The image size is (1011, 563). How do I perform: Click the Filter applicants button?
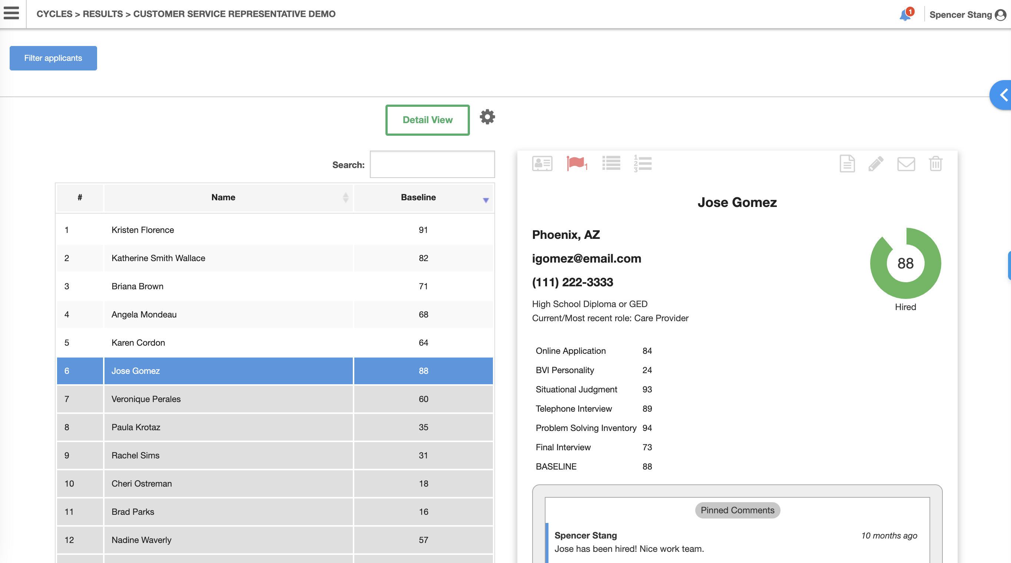pyautogui.click(x=53, y=58)
